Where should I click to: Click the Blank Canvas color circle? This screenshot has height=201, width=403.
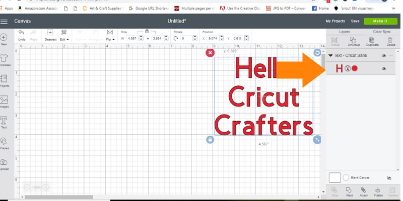click(x=346, y=178)
